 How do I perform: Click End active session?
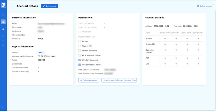(x=89, y=80)
